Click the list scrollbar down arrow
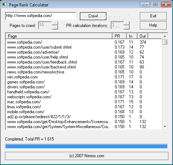173x165 pixels. coord(165,127)
